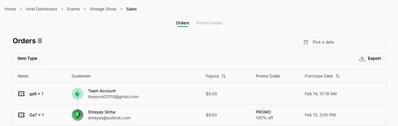Click Team Account's green star avatar
398x126 pixels.
(x=78, y=94)
